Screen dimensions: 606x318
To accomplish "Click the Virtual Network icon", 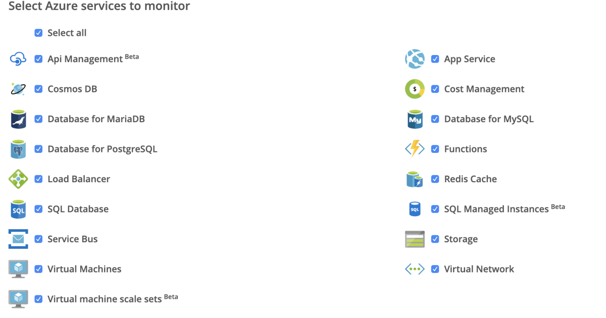I will (x=415, y=269).
